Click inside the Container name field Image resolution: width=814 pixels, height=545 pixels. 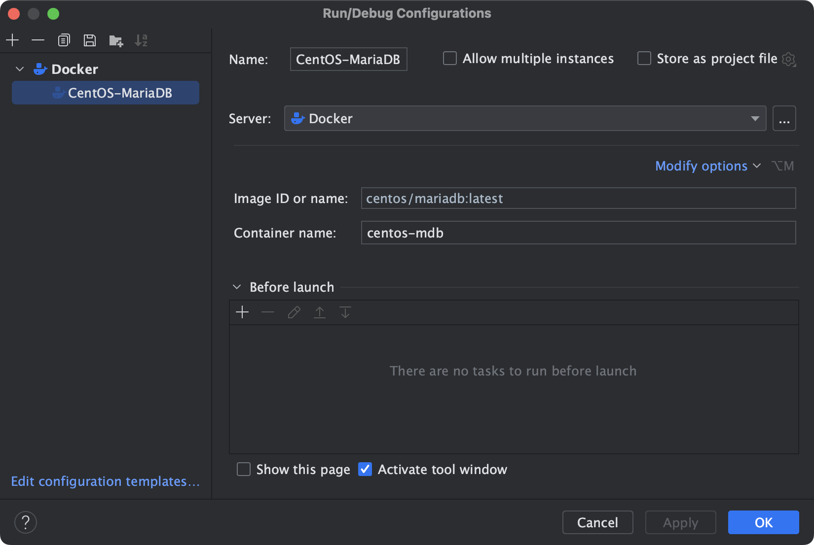tap(493, 233)
